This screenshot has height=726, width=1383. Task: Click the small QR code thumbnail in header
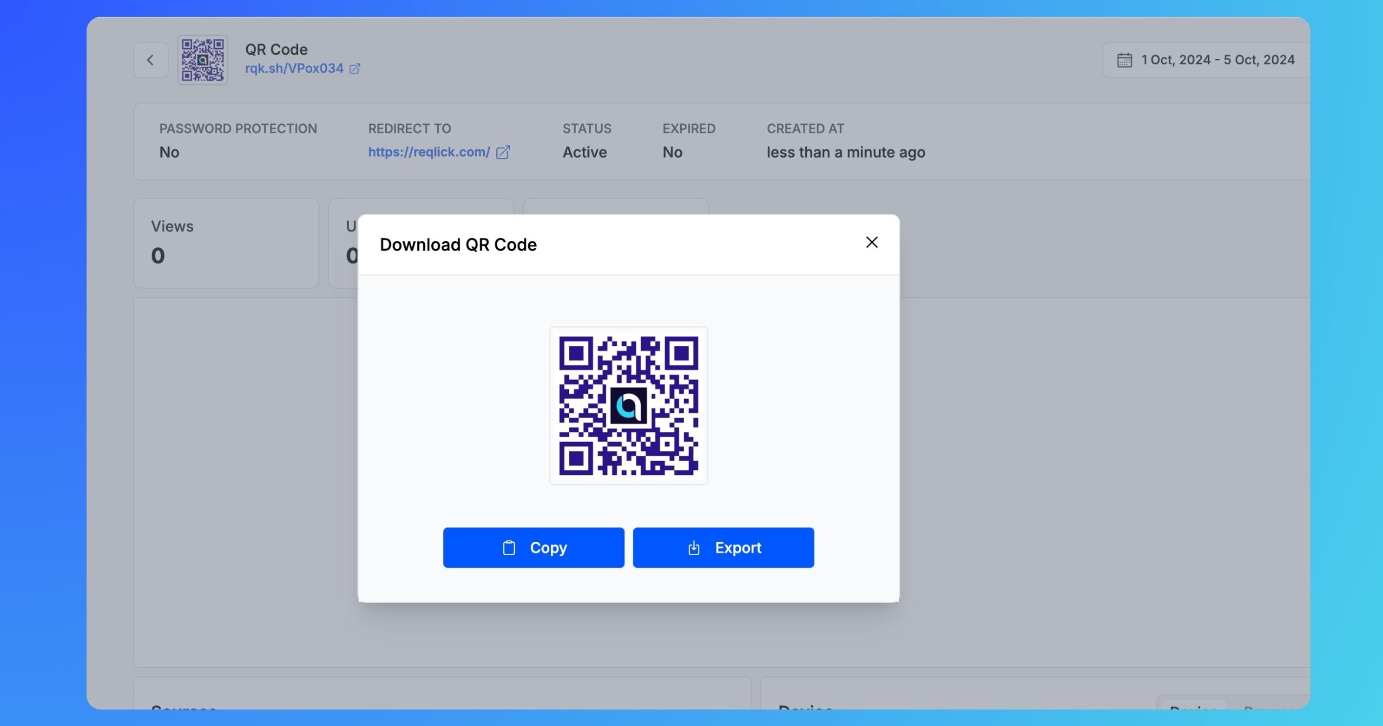[203, 60]
